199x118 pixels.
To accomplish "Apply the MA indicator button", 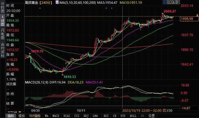I will (x=46, y=116).
